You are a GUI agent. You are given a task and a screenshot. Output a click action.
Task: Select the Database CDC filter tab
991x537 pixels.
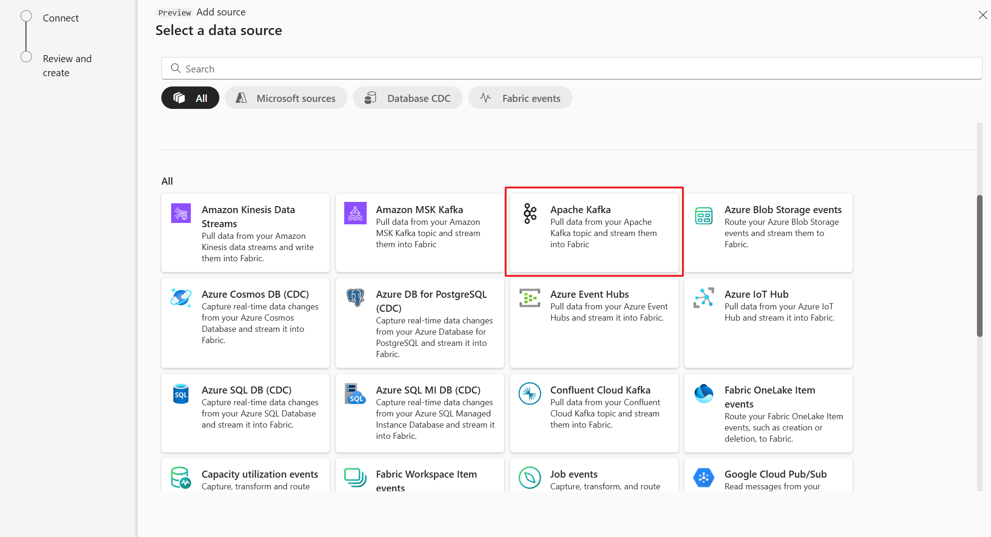407,98
